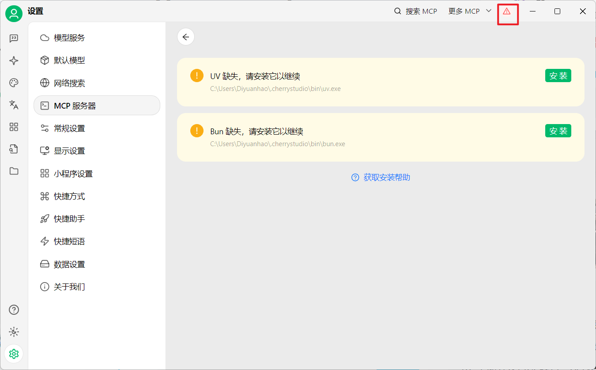Click 安装 button for Bun
The width and height of the screenshot is (596, 370).
[x=558, y=131]
